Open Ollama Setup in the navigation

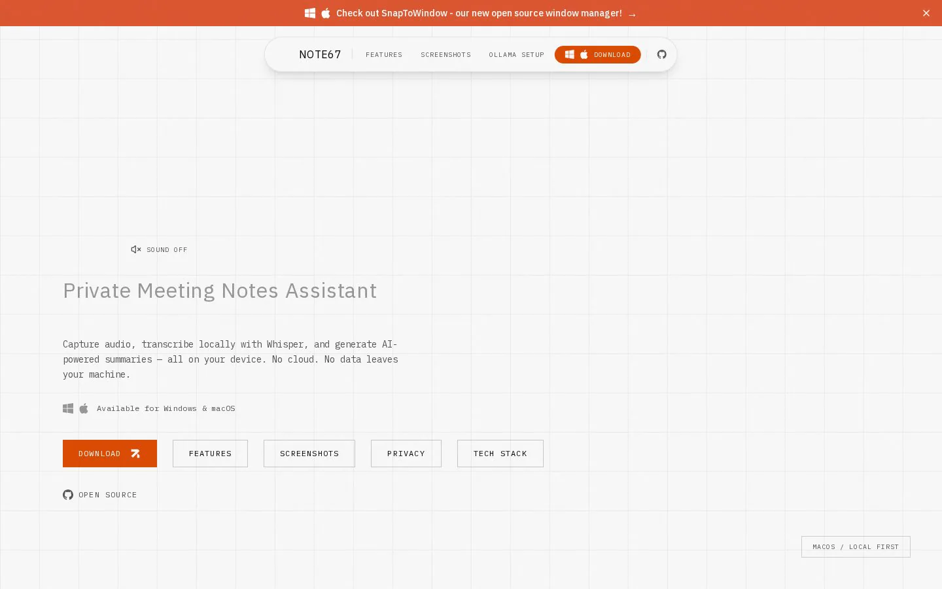coord(516,55)
